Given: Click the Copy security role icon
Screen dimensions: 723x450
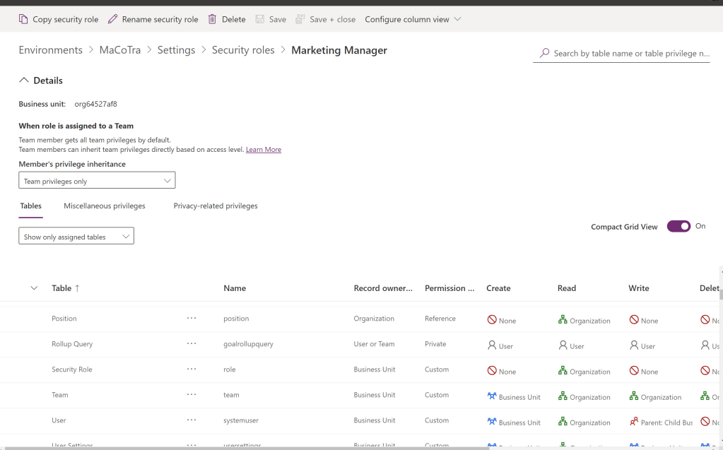Looking at the screenshot, I should pyautogui.click(x=23, y=19).
